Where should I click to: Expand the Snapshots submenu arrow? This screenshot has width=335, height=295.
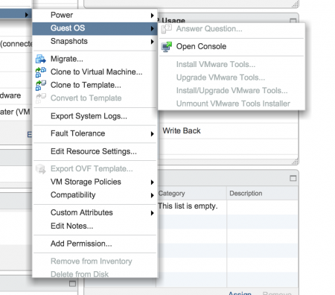(x=152, y=42)
